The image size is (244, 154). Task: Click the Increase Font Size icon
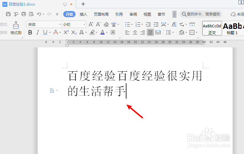(91, 24)
